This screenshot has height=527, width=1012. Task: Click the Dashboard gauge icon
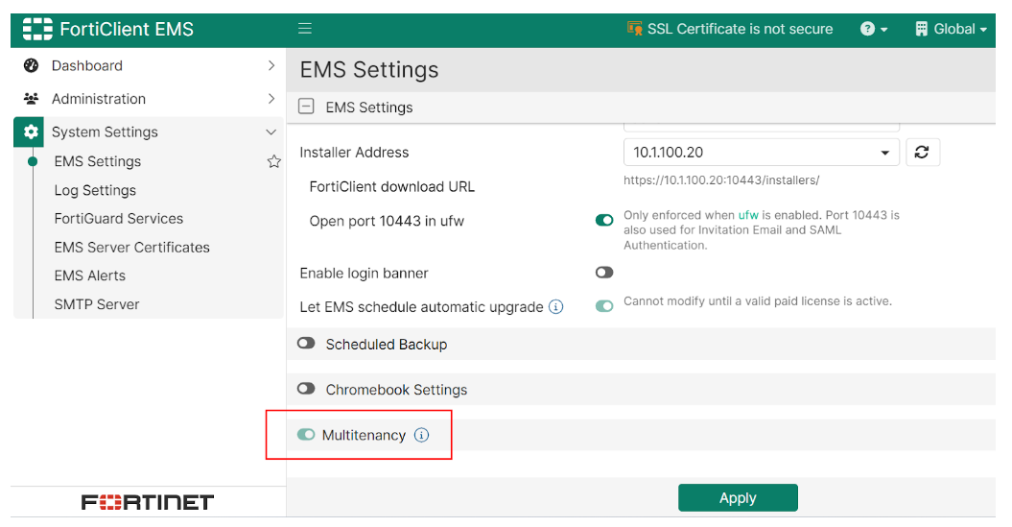(31, 65)
